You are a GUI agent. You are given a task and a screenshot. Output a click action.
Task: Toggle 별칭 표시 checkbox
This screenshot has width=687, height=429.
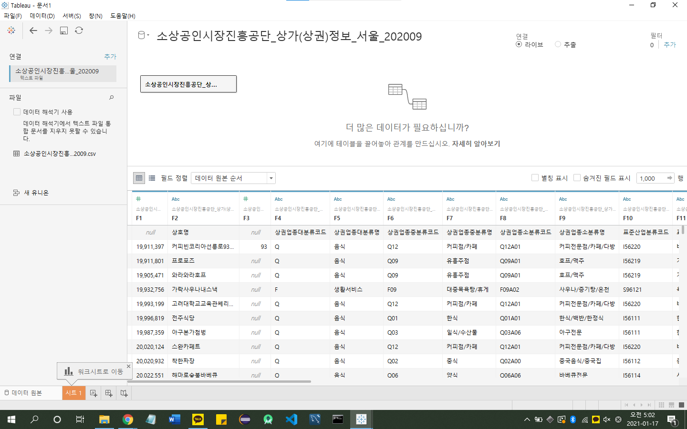535,178
